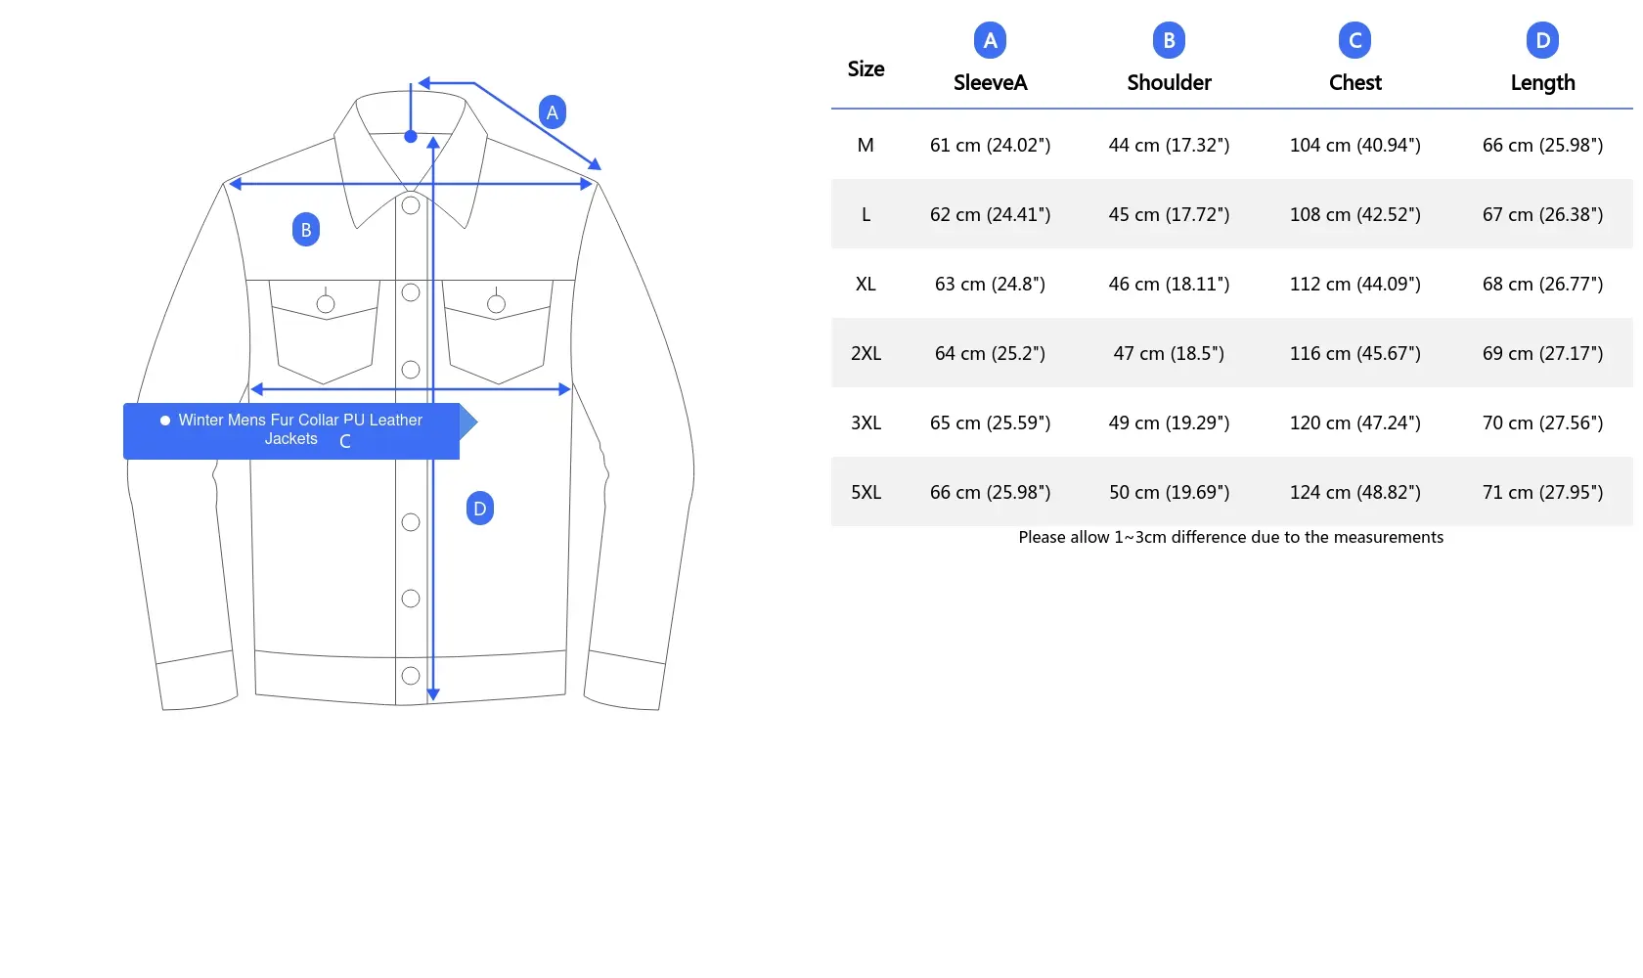Click the B badge above Shoulder header

1169,40
